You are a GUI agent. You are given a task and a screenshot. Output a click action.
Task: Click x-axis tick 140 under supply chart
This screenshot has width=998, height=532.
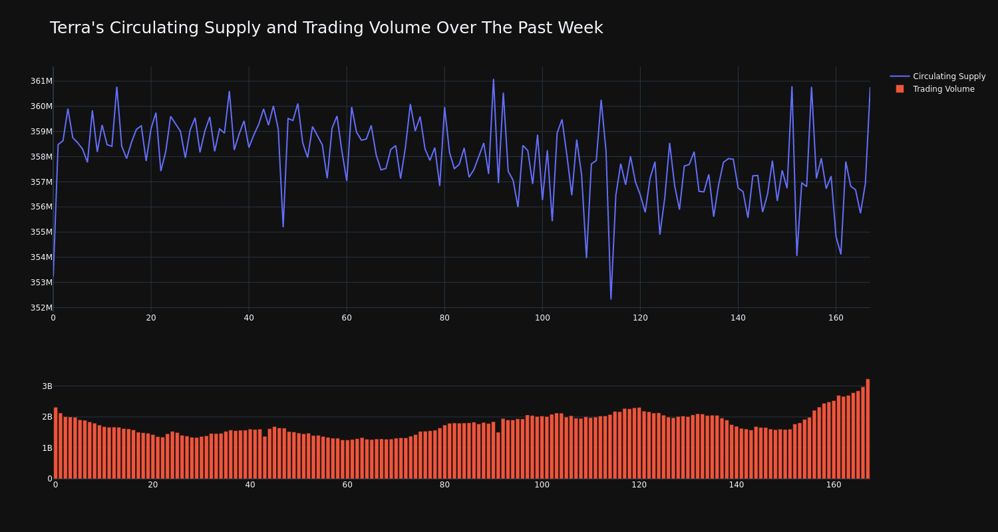pyautogui.click(x=738, y=318)
